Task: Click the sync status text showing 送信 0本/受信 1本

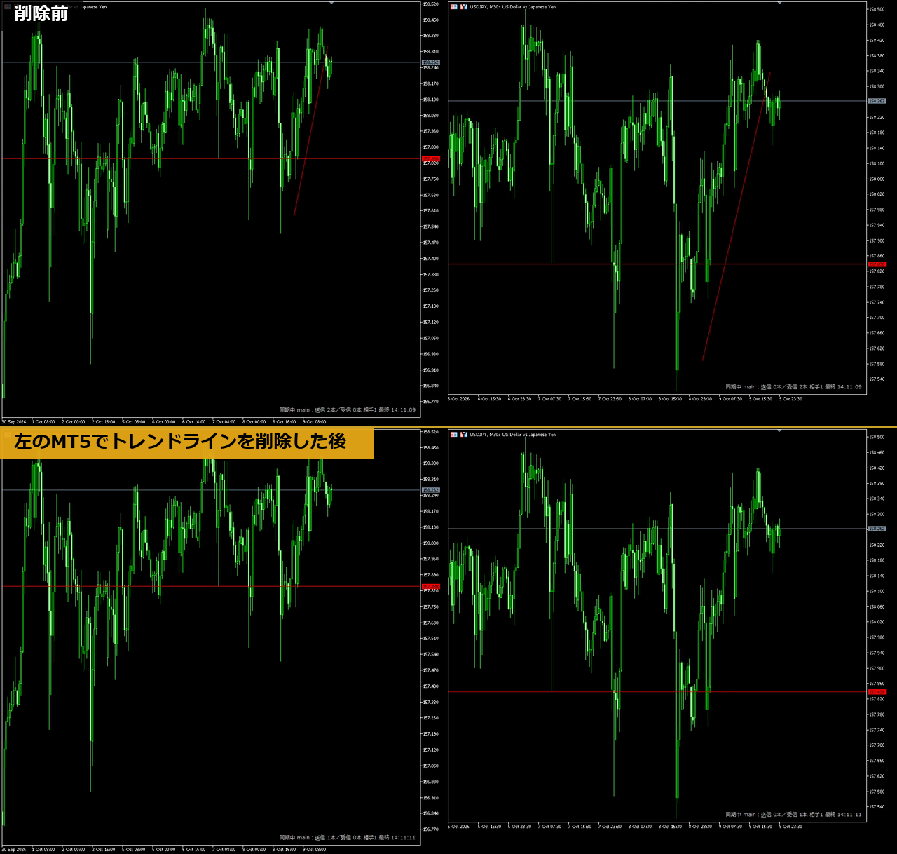Action: (794, 815)
